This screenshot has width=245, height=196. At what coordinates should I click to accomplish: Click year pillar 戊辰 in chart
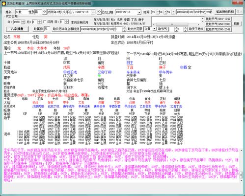(x=67, y=67)
